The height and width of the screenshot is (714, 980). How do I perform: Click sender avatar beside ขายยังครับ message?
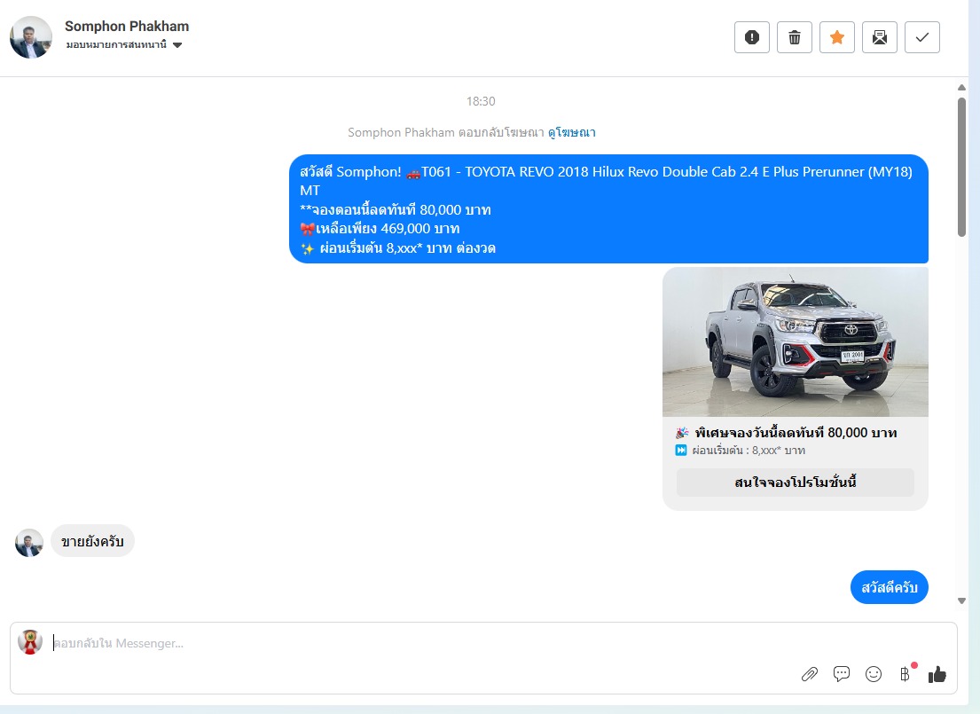[29, 543]
